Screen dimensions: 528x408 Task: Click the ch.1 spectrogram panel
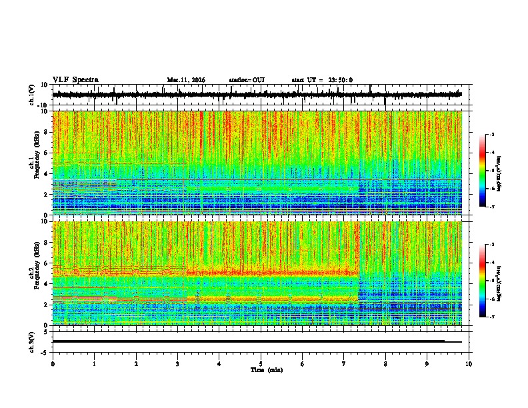(x=257, y=163)
